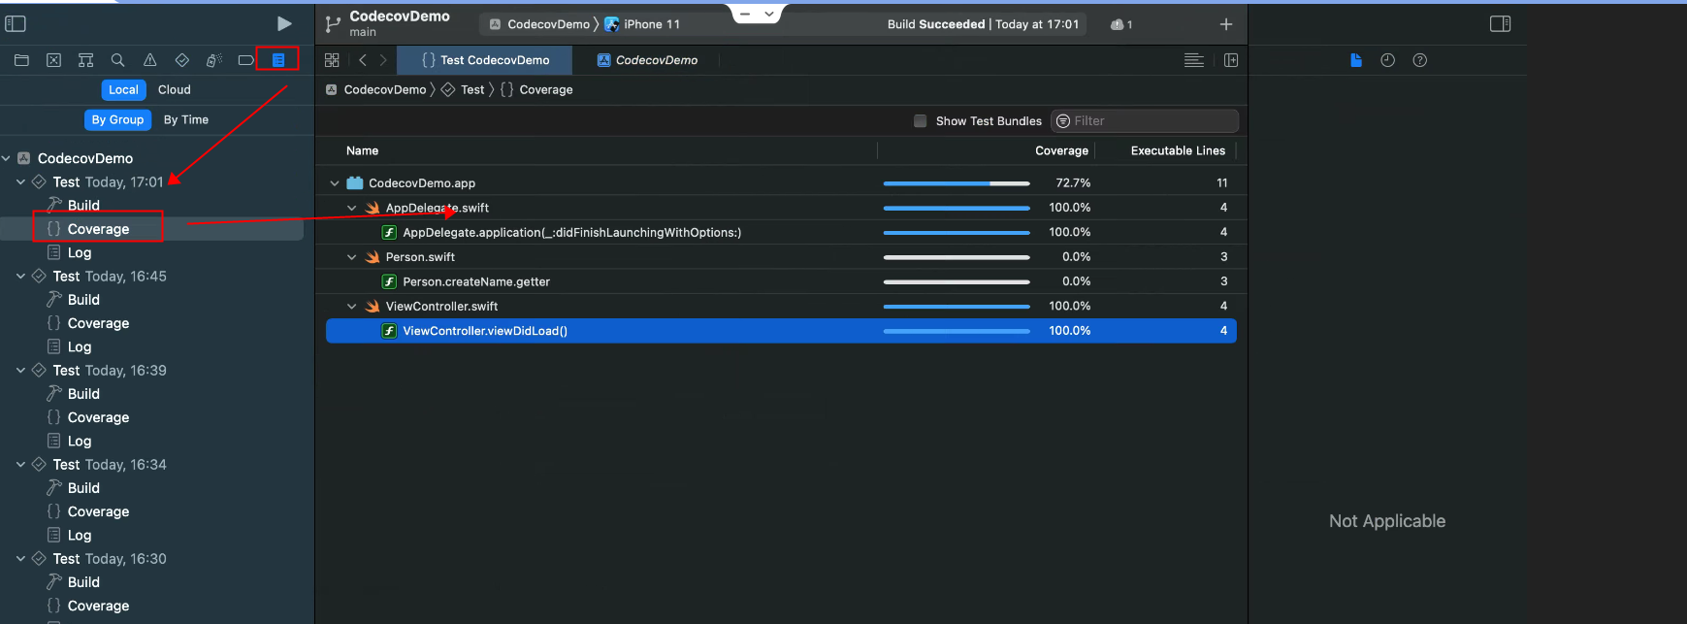Click the Run (play) button

pyautogui.click(x=283, y=24)
